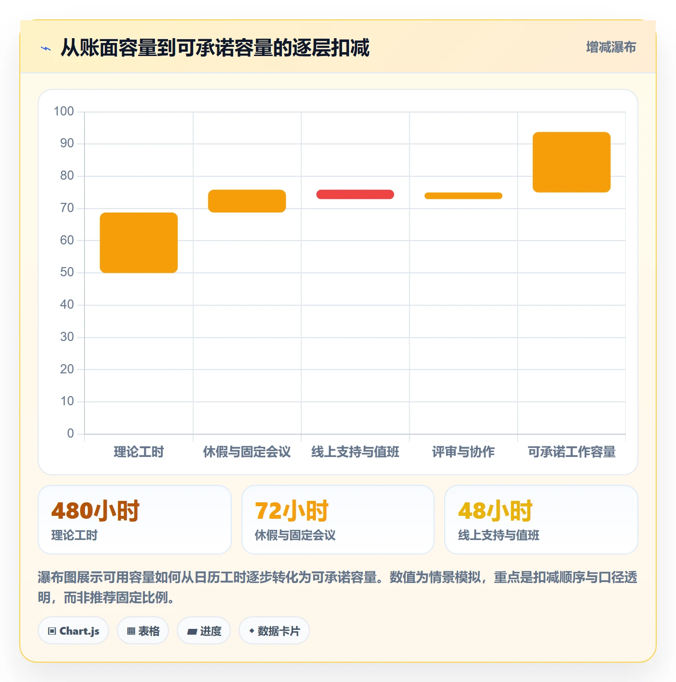Click the 增减瀑布 label in the header
Screen dimensions: 676x682
click(611, 47)
